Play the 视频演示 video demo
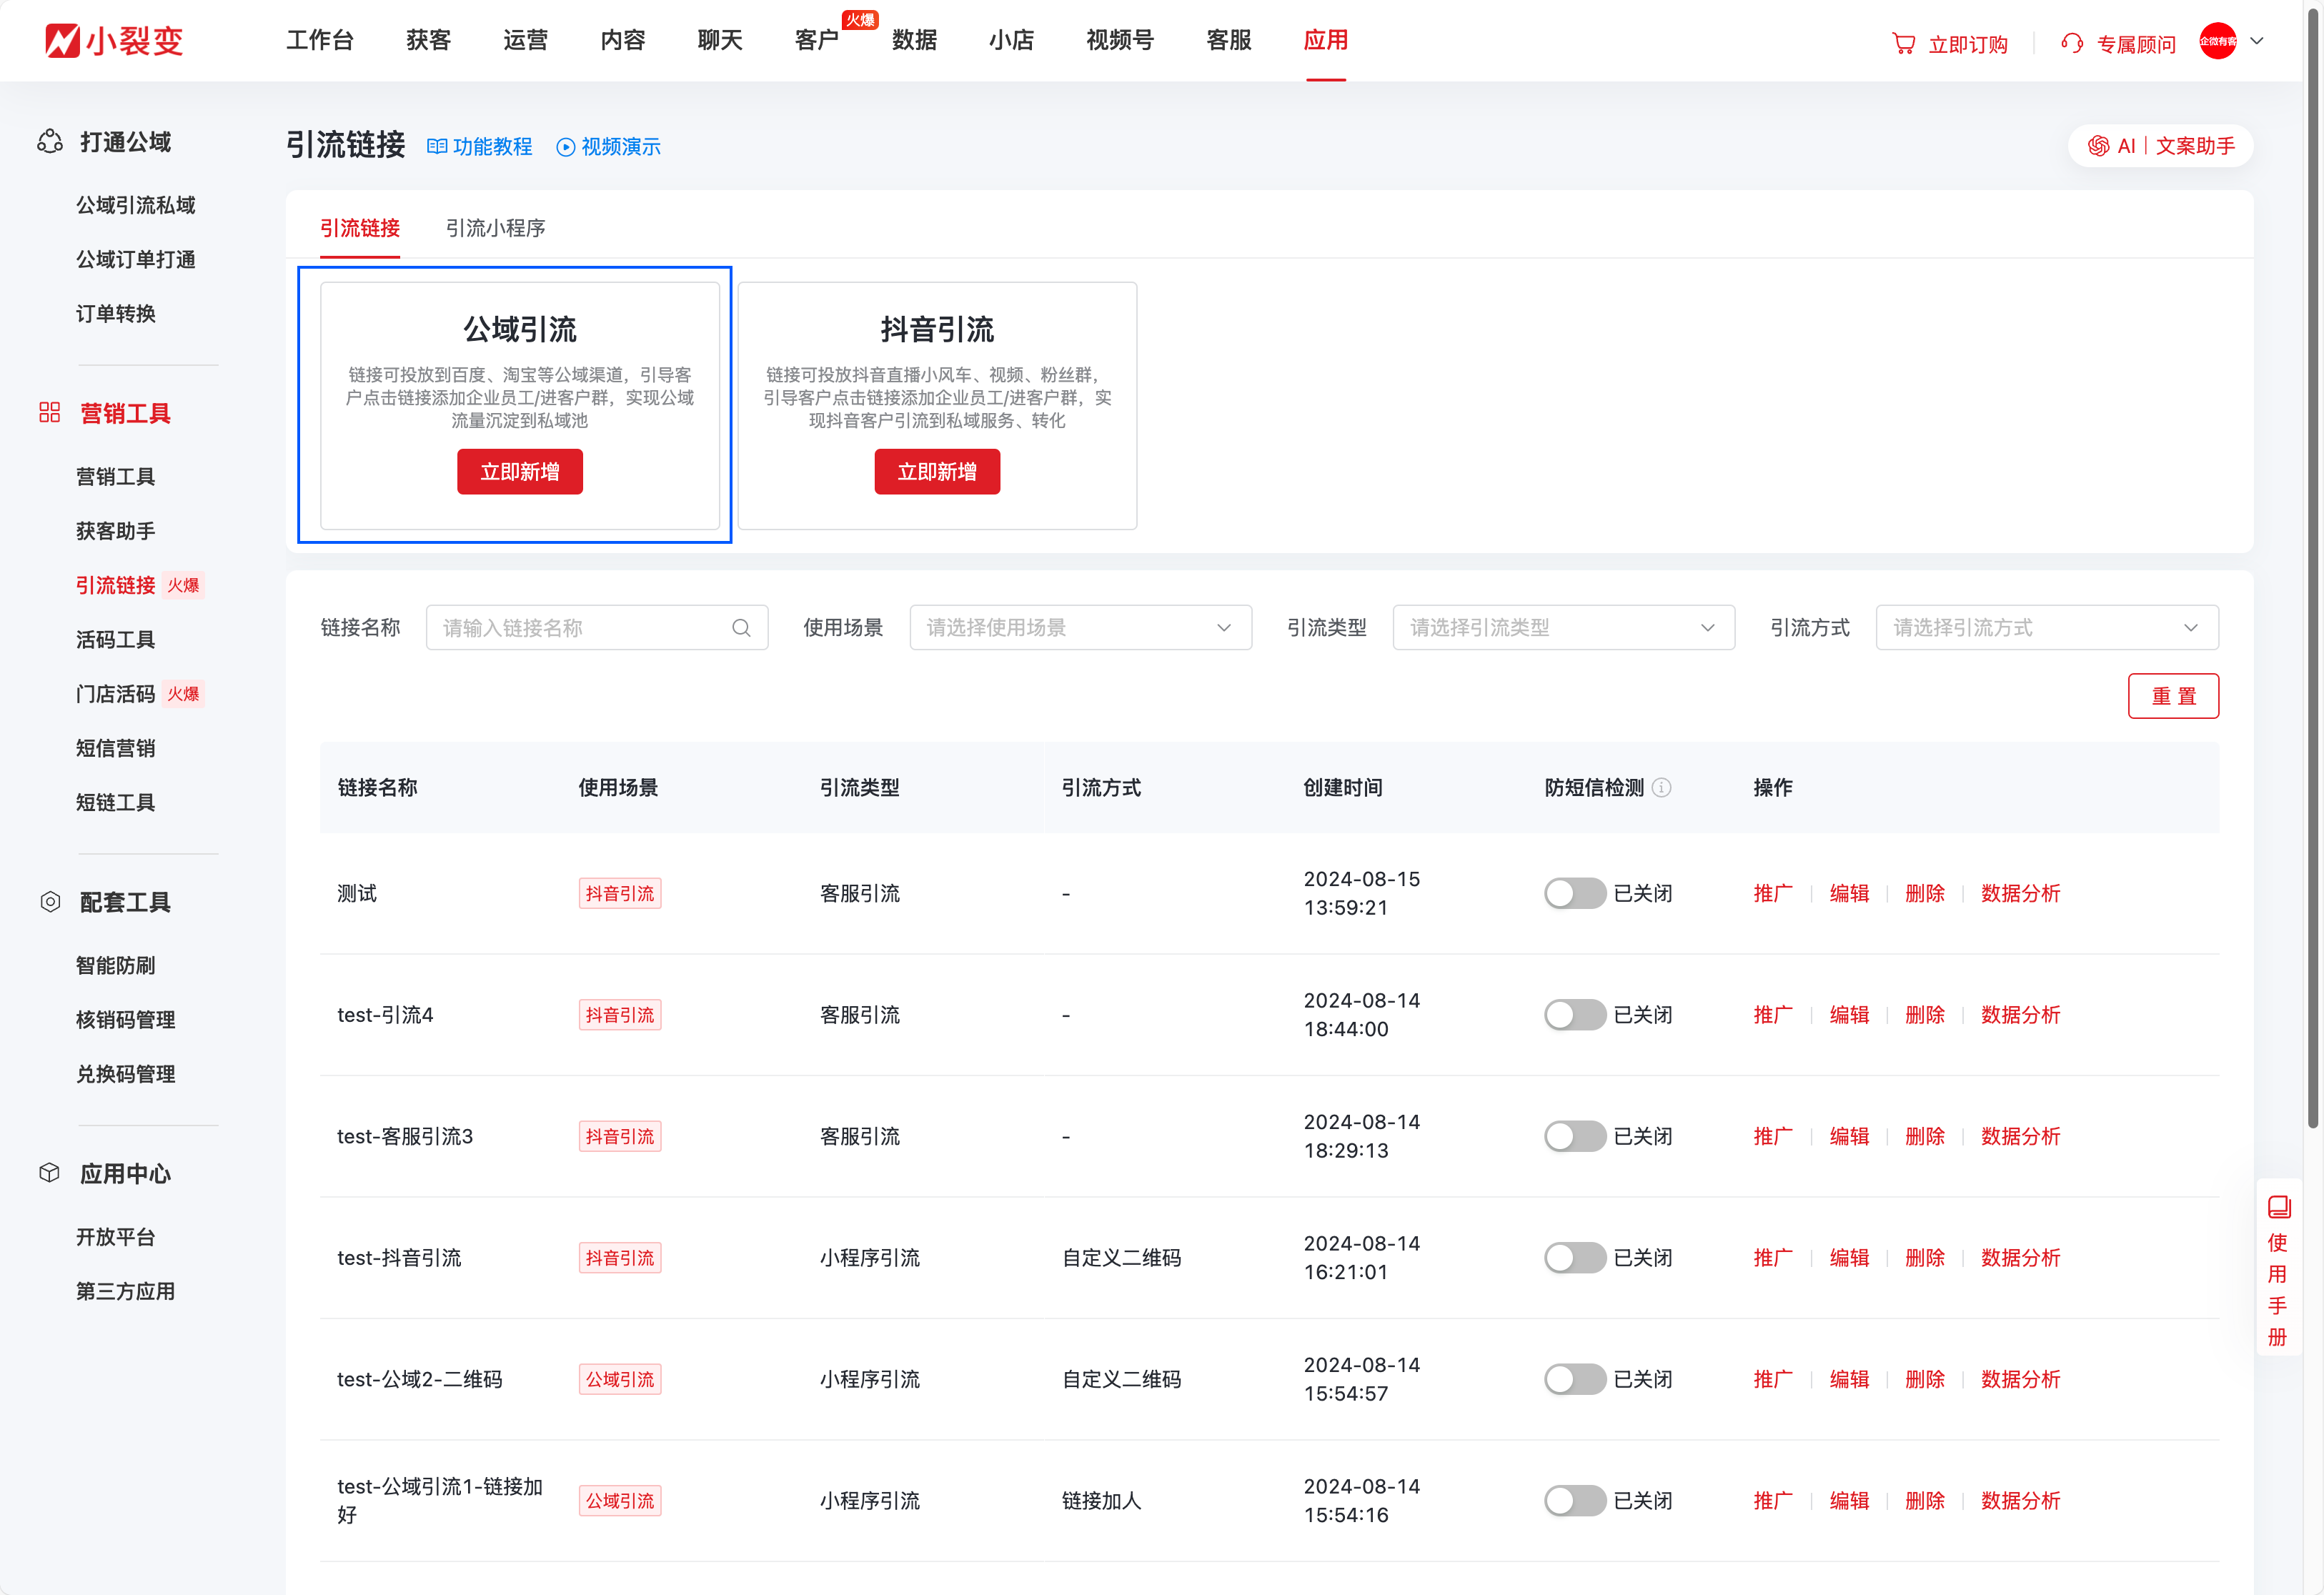2324x1595 pixels. [x=566, y=147]
